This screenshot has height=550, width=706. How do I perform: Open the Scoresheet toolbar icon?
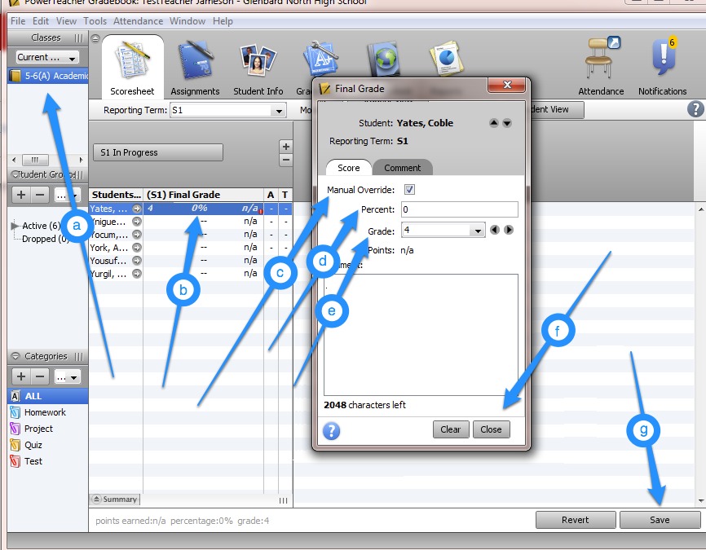132,60
